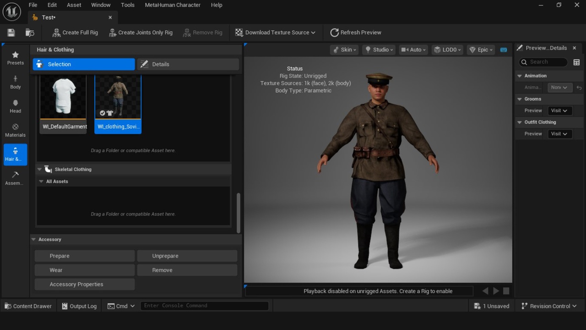Screen dimensions: 586x330
Task: Collapse the Accessory section
Action: 34,239
